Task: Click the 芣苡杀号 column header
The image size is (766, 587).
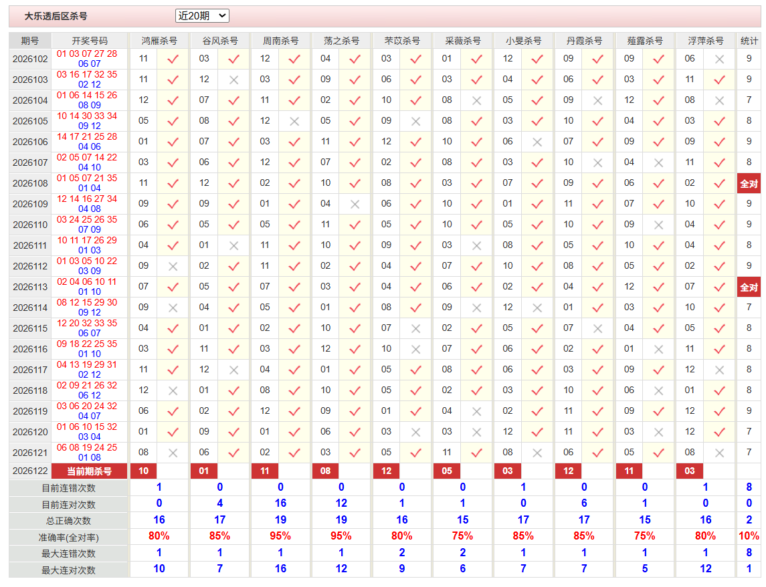Action: 402,41
